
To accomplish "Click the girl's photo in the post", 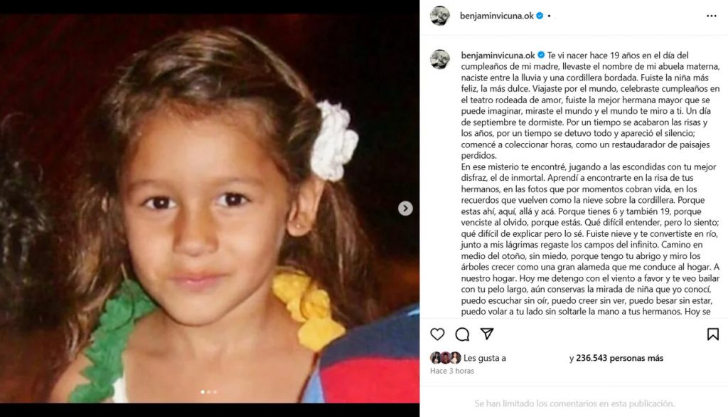I will point(210,208).
